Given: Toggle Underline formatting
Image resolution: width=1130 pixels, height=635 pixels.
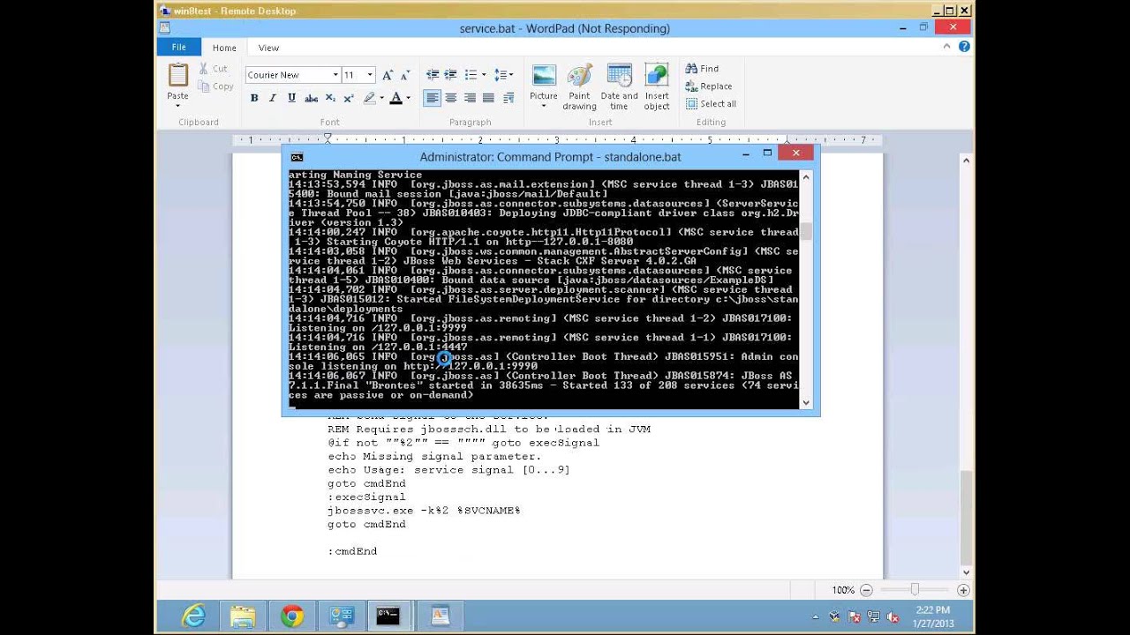Looking at the screenshot, I should pos(291,98).
